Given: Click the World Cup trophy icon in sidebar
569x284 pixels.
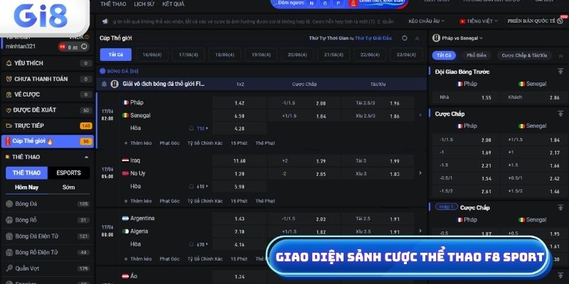Looking at the screenshot, I should [8, 141].
